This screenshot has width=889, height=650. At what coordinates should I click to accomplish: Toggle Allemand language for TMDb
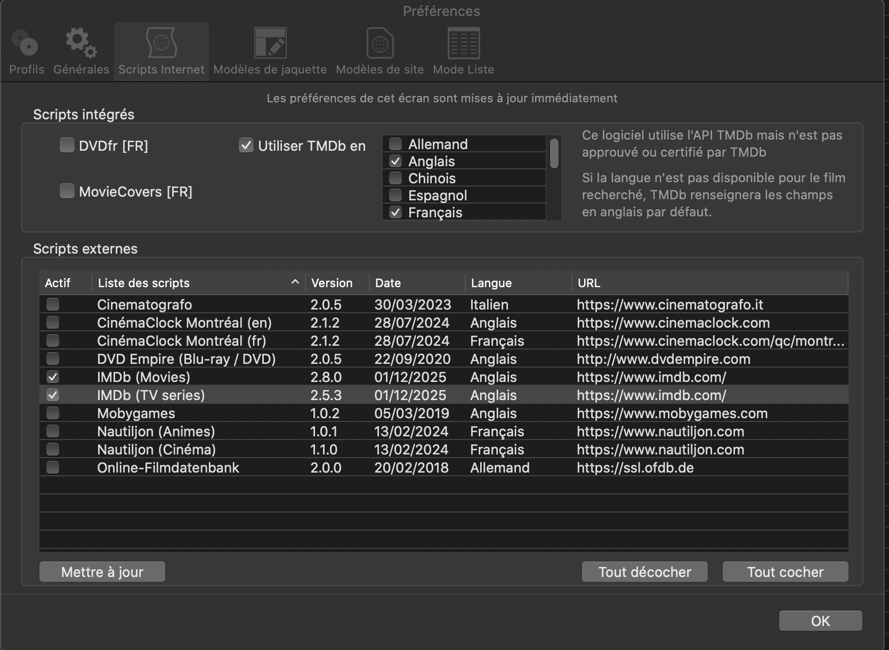(395, 144)
